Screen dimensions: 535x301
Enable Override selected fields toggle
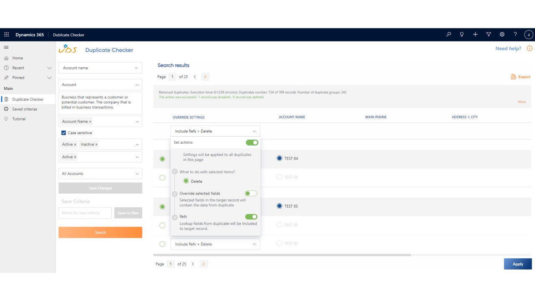[251, 194]
